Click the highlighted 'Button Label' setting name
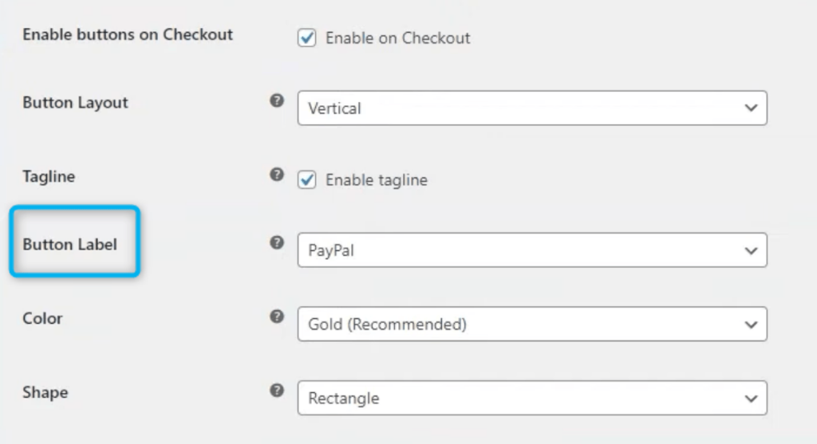The width and height of the screenshot is (817, 444). (70, 244)
